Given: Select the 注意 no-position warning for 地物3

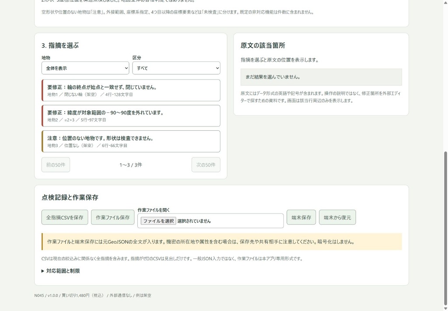Looking at the screenshot, I should pos(131,141).
